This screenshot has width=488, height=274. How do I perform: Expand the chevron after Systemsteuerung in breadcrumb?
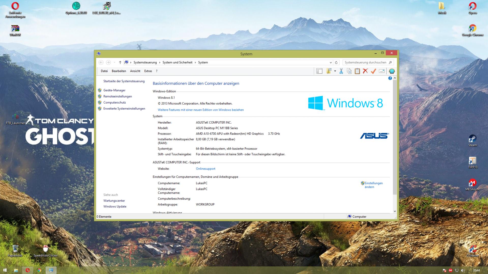pos(160,62)
